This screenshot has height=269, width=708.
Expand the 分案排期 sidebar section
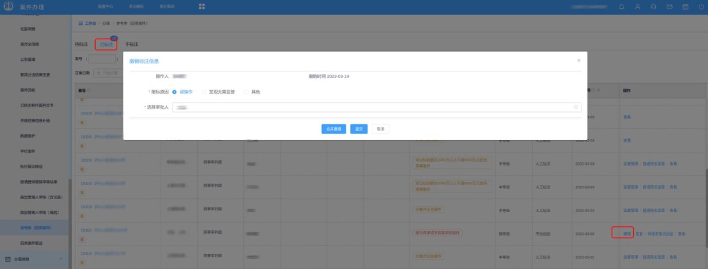[35, 259]
